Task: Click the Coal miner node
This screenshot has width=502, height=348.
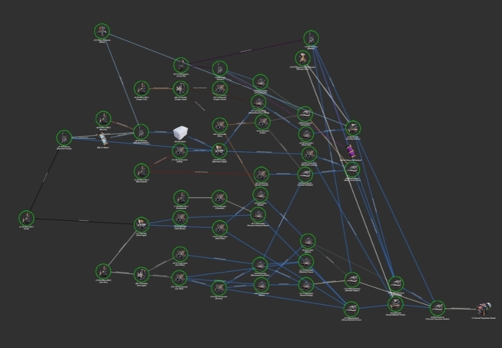Action: point(26,218)
